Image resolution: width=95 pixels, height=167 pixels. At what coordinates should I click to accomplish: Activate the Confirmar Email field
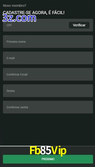48,74
